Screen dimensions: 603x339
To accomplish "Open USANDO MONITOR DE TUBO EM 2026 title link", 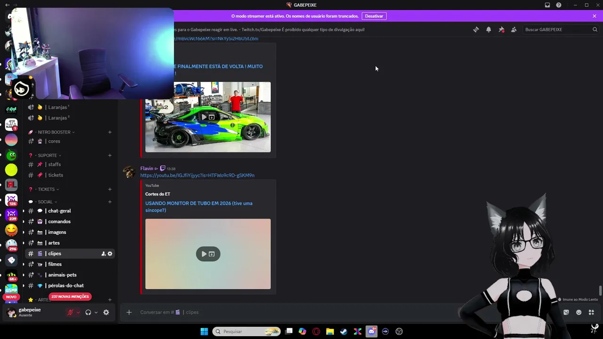I will click(199, 207).
